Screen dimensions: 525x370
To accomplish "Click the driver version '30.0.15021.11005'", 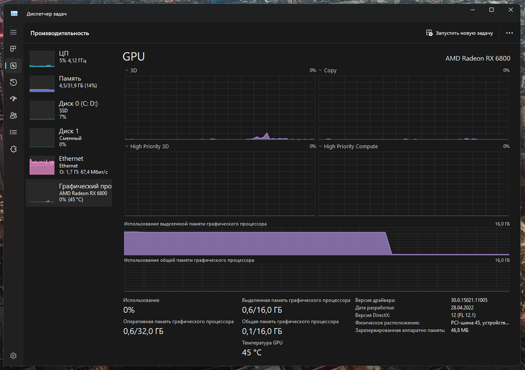I will click(469, 300).
